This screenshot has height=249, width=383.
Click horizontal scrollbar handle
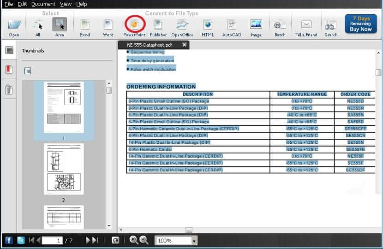(189, 230)
